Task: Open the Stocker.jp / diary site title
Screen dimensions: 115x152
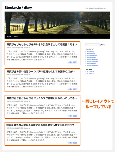Action: [18, 8]
